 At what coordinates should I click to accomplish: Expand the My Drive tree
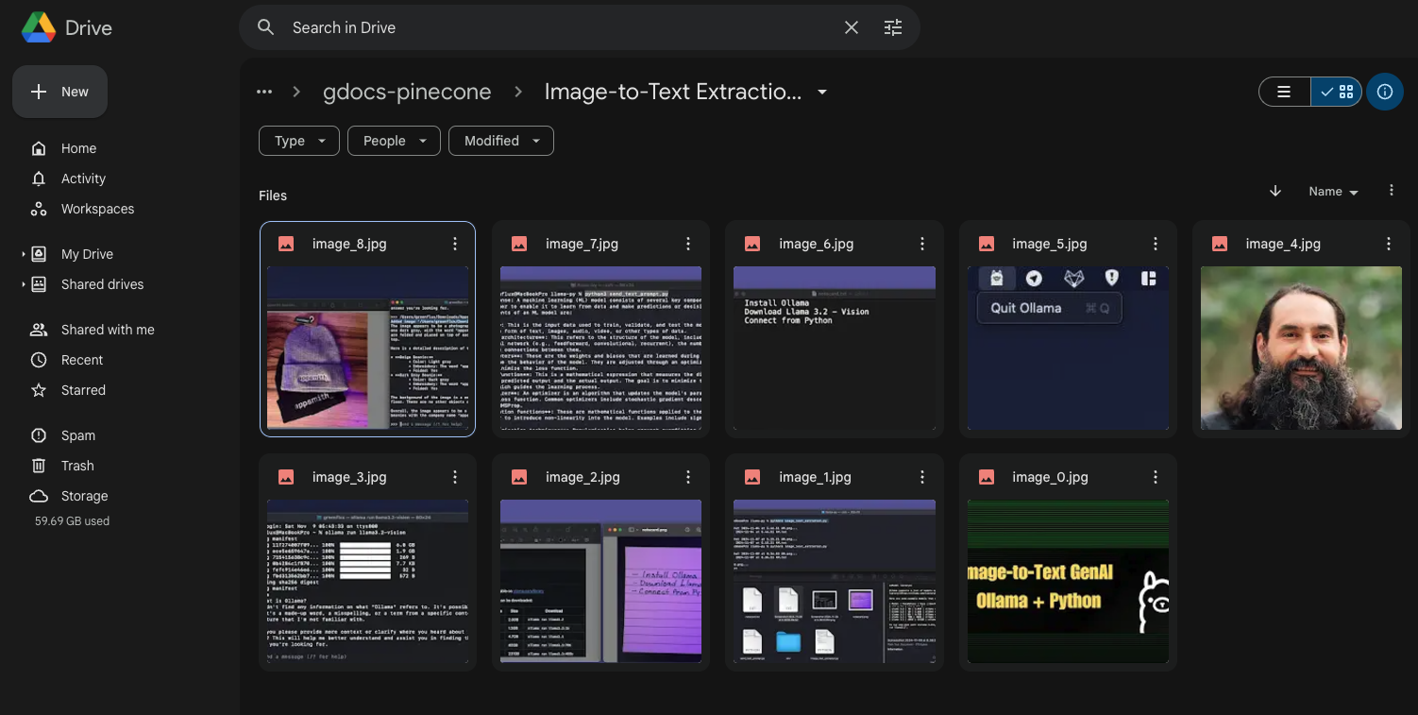click(x=24, y=254)
